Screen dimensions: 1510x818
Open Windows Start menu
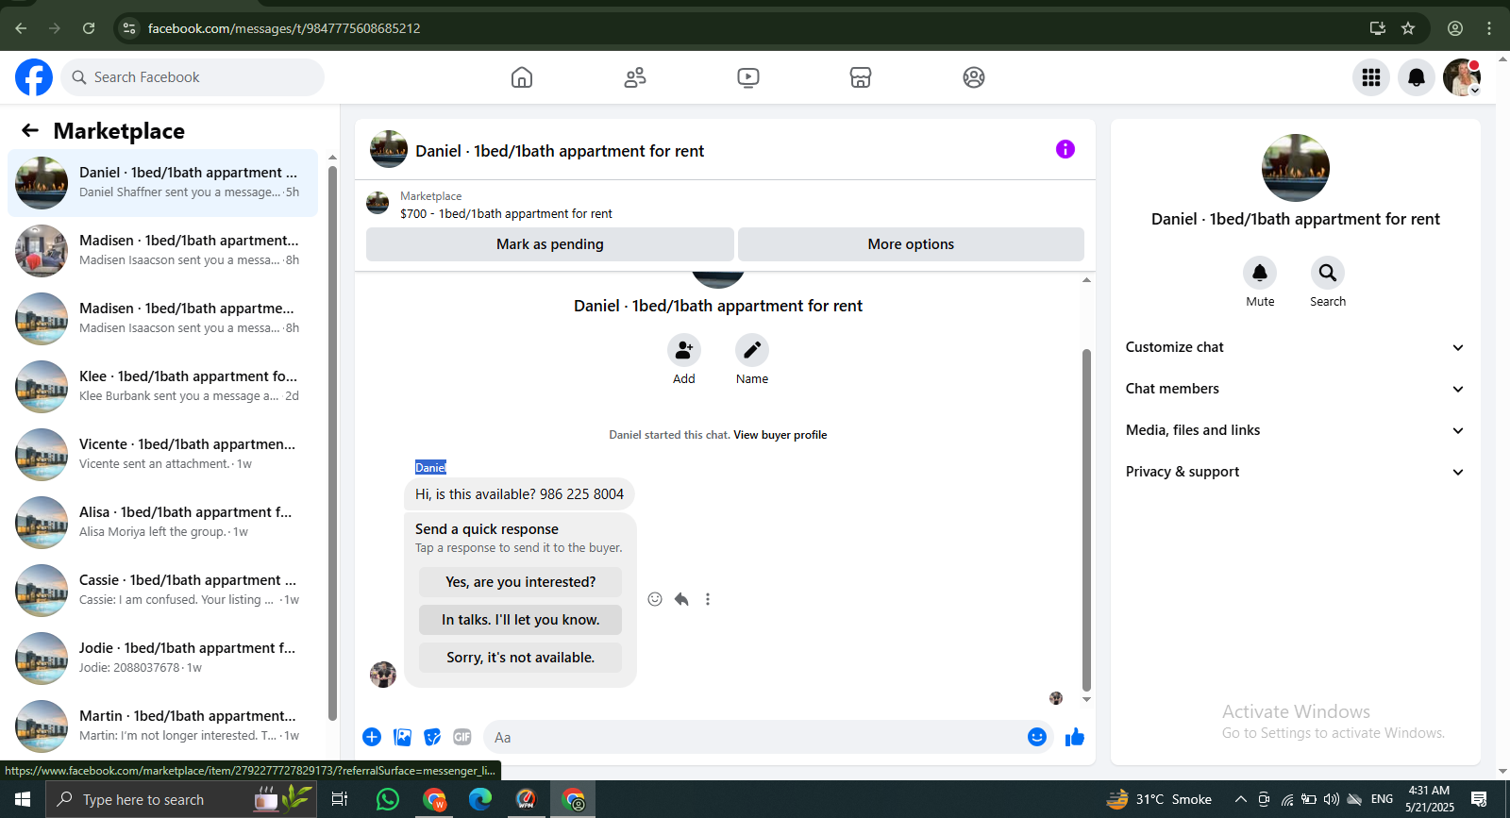[23, 799]
